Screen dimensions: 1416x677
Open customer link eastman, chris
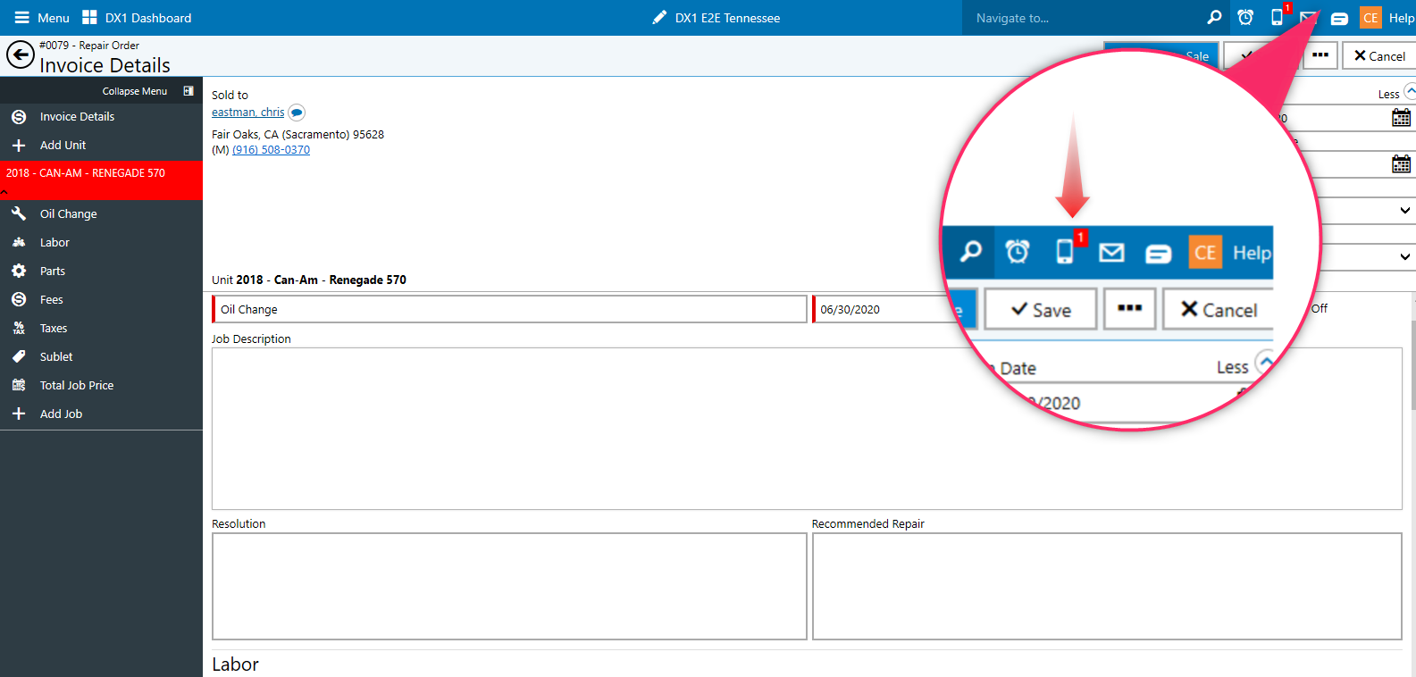click(247, 113)
